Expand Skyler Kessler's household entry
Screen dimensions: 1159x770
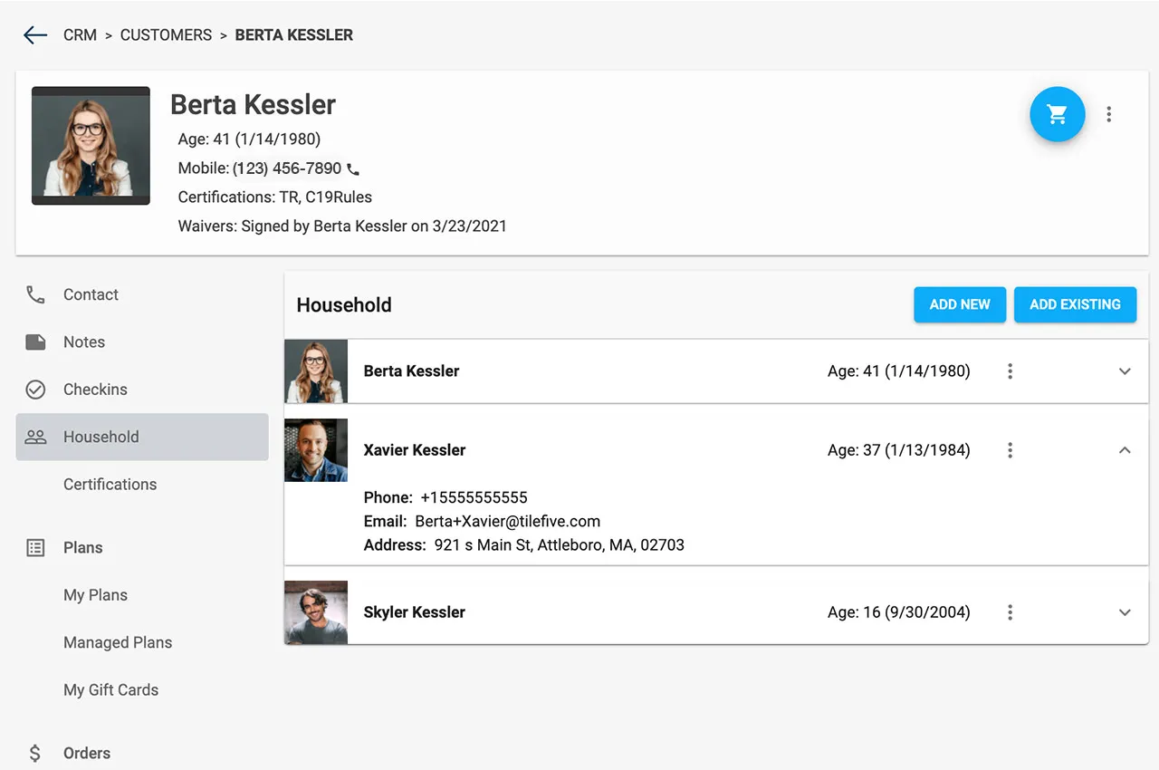(x=1125, y=611)
